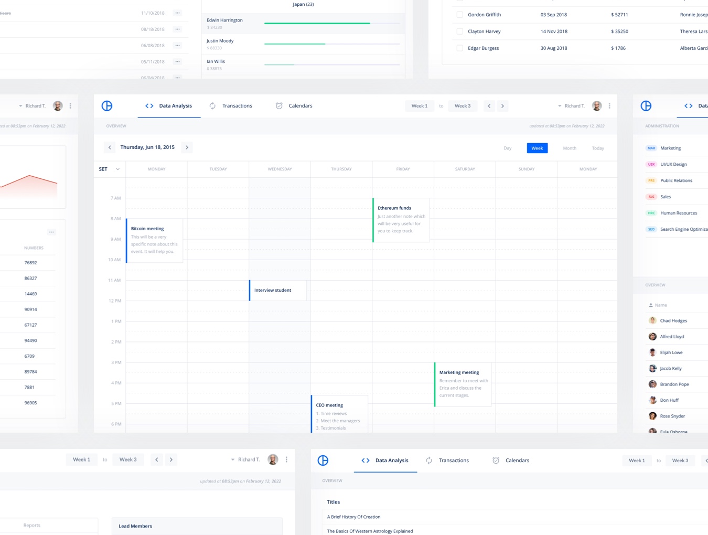Click the HRC badge beside Human Resources

pyautogui.click(x=651, y=213)
